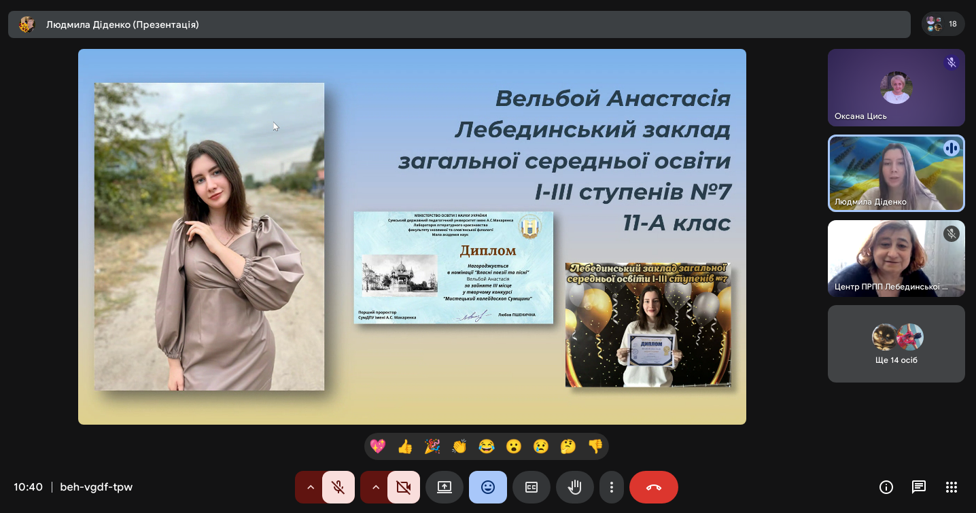Open the chat with everyone panel
This screenshot has height=513, width=976.
pyautogui.click(x=919, y=487)
